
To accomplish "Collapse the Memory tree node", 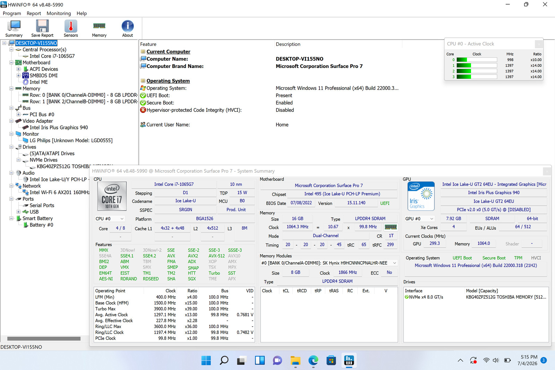I will tap(11, 88).
